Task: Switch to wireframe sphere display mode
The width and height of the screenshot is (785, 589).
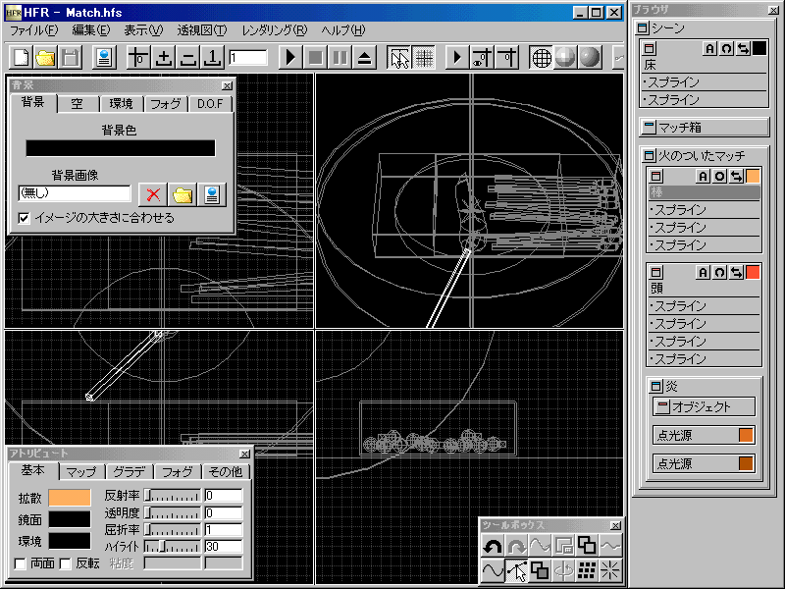Action: point(542,58)
